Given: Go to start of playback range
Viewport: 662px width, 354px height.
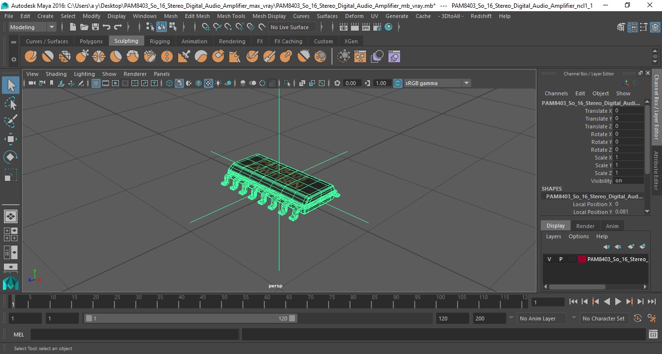Looking at the screenshot, I should coord(573,301).
